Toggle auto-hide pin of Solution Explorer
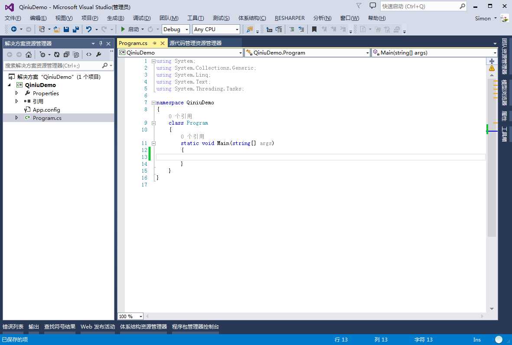 [101, 43]
